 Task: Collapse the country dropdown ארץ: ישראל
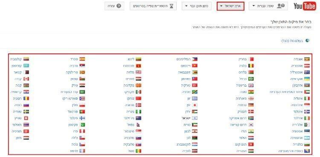(x=230, y=6)
